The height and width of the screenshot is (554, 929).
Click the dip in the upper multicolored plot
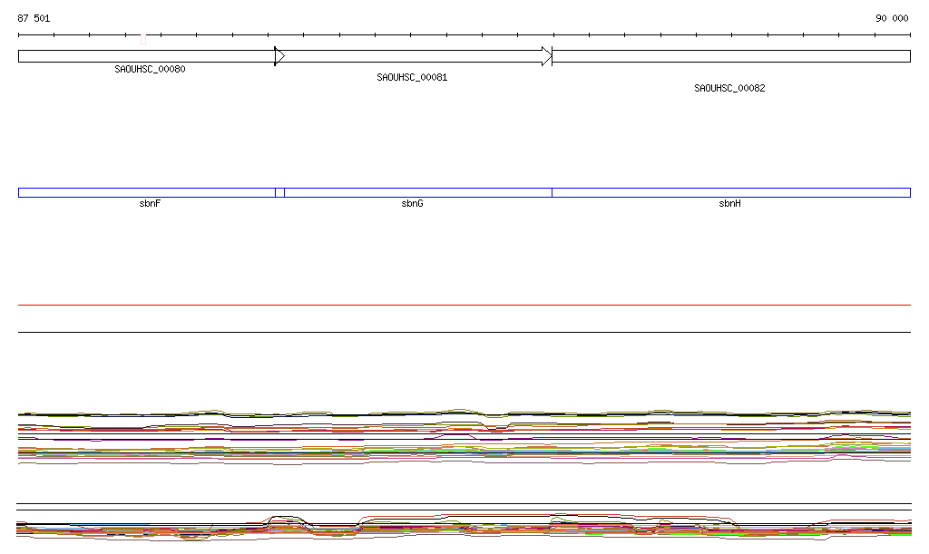tap(494, 427)
